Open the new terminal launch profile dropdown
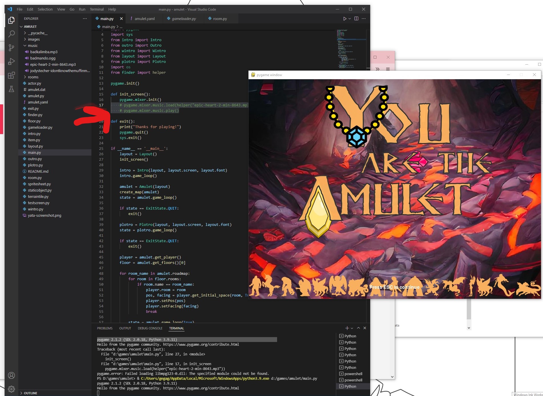543x396 pixels. 352,328
